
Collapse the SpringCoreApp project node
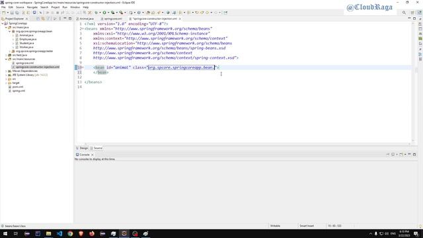coord(3,24)
